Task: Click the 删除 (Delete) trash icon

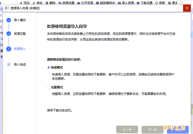Action: [47, 3]
